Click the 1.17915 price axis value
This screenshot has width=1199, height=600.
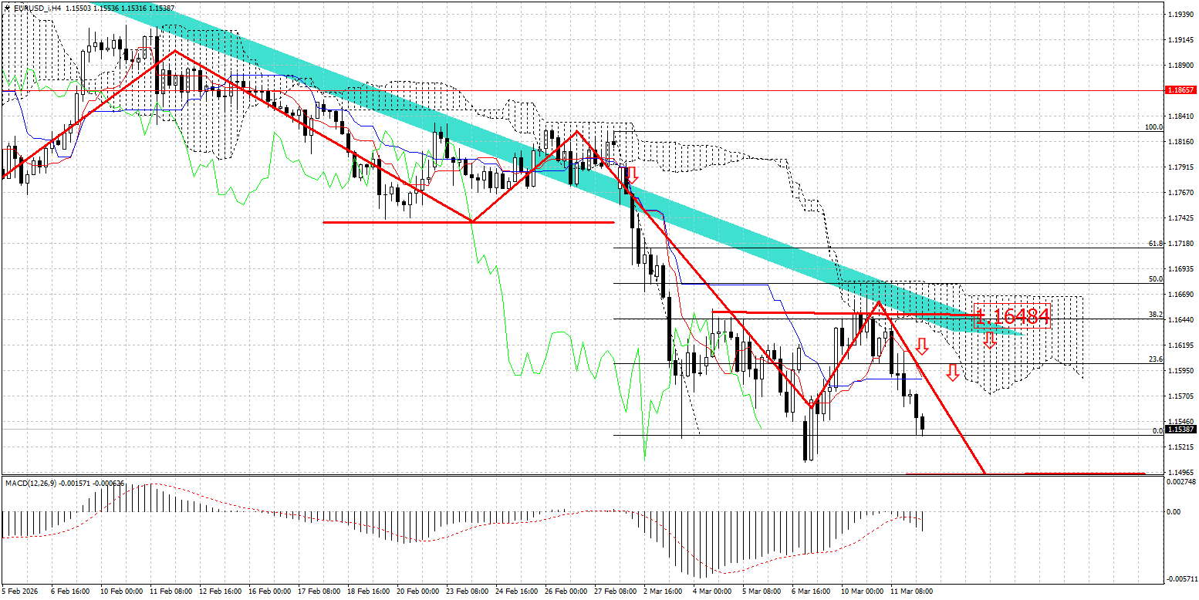[1180, 167]
